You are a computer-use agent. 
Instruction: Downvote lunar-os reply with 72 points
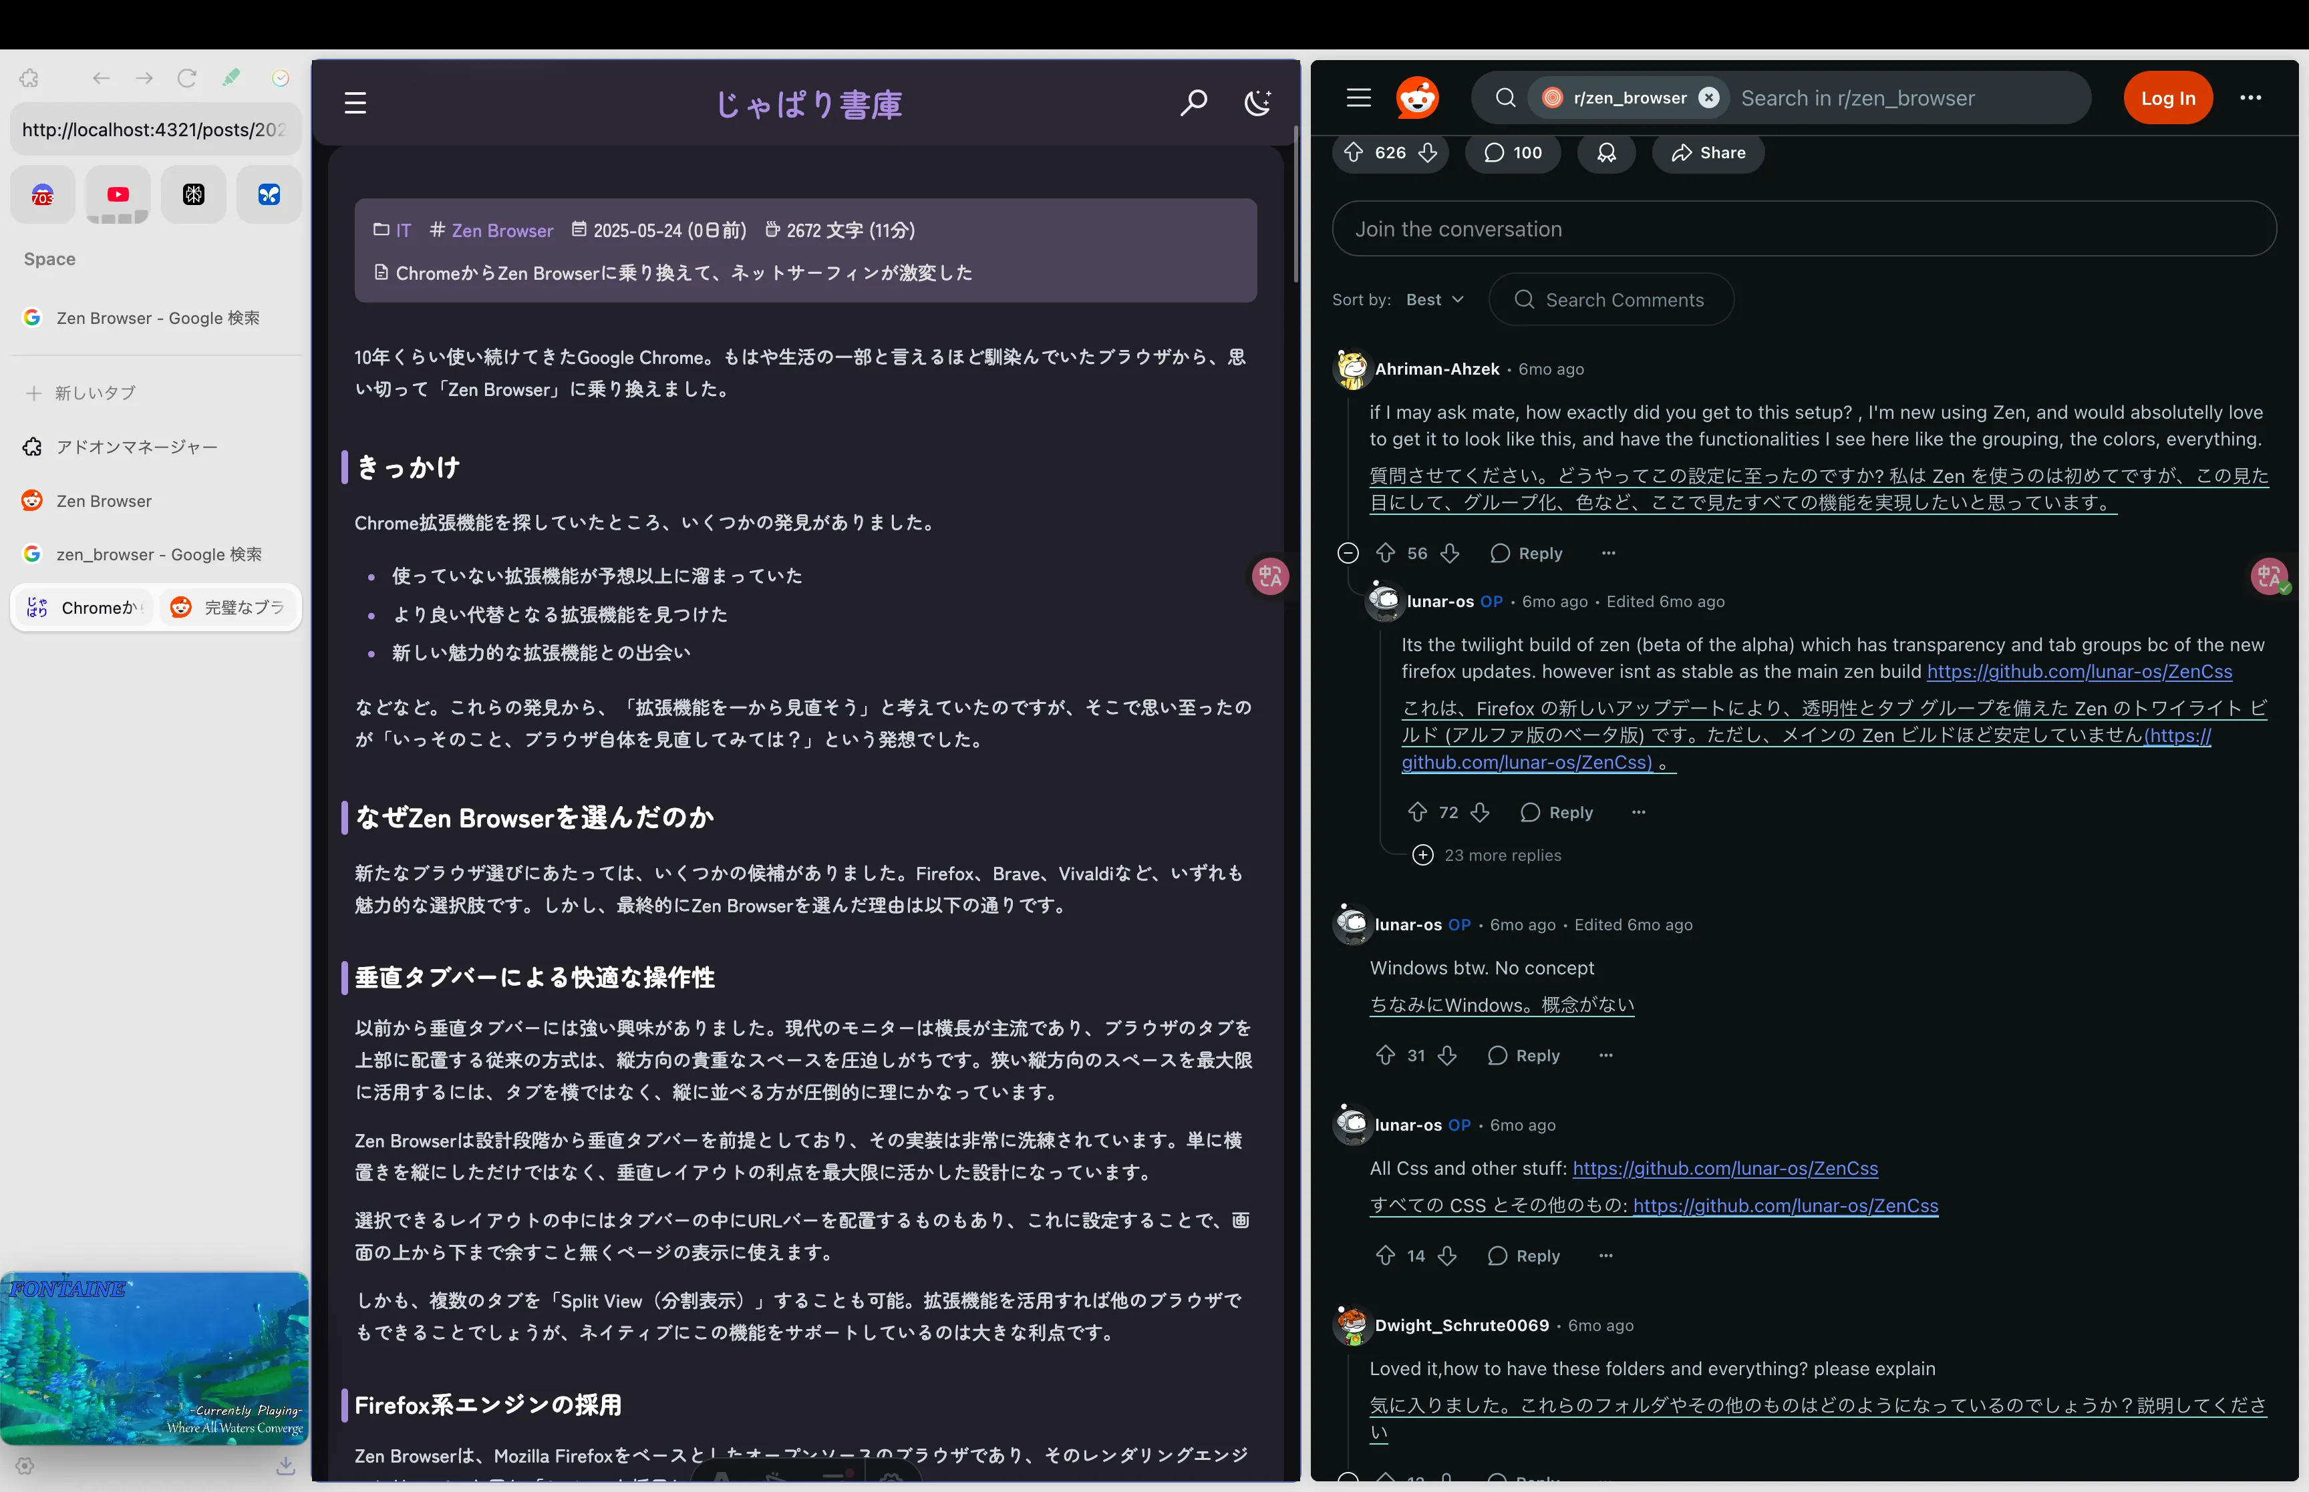1480,812
